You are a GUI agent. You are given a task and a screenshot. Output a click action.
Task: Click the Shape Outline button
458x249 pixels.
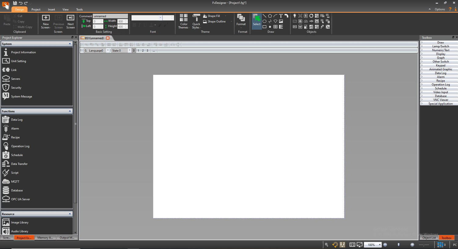(x=214, y=21)
